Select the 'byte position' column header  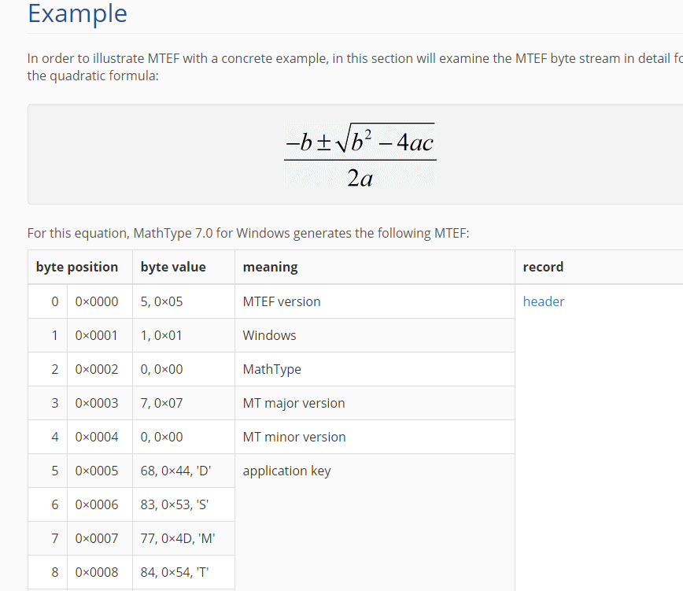pos(79,267)
